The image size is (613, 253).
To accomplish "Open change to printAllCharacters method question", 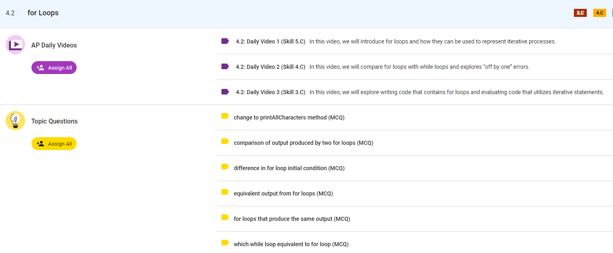I will point(289,117).
